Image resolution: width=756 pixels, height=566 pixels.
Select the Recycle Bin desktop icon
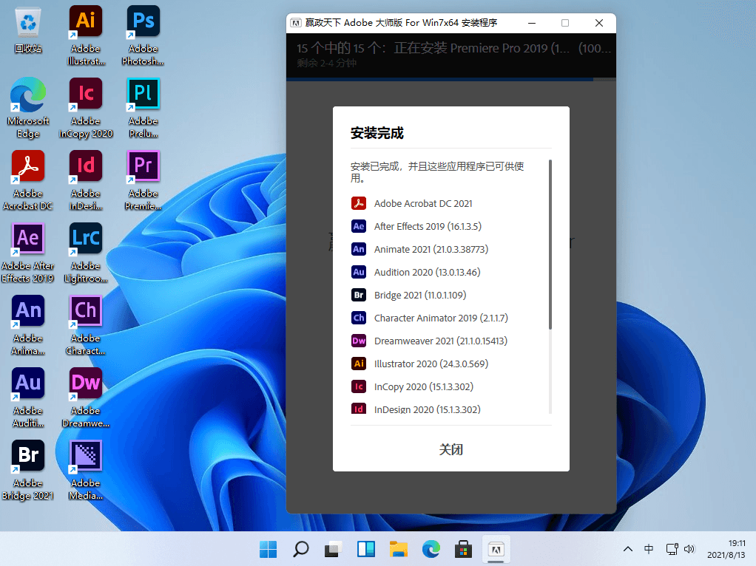(28, 29)
